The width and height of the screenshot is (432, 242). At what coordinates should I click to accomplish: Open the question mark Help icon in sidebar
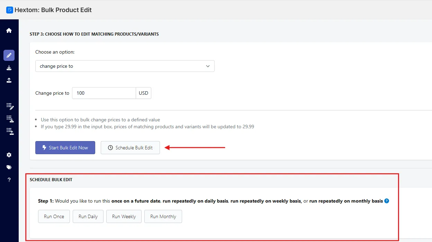(x=9, y=180)
